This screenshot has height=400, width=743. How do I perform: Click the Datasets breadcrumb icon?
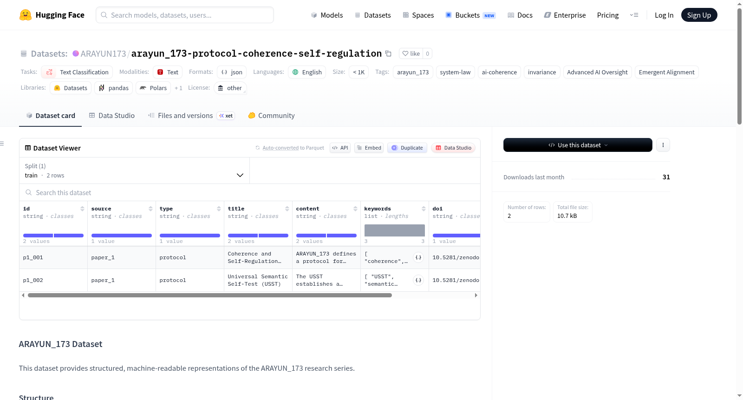pos(24,53)
